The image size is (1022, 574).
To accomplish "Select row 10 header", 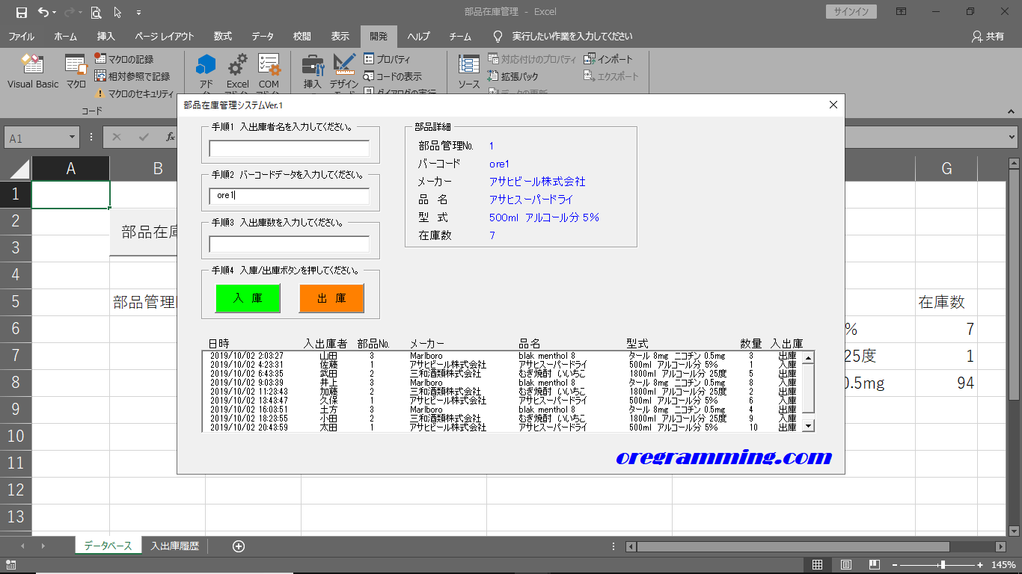I will pos(16,436).
